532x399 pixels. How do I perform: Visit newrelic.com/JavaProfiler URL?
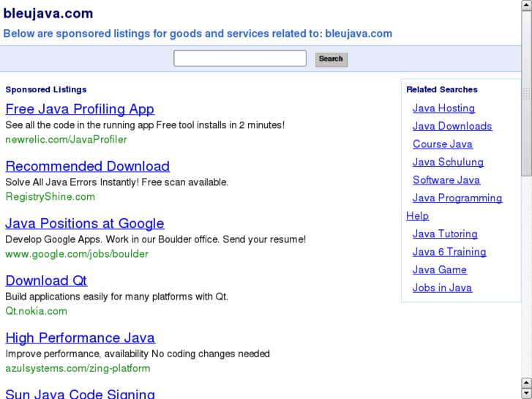pos(66,140)
